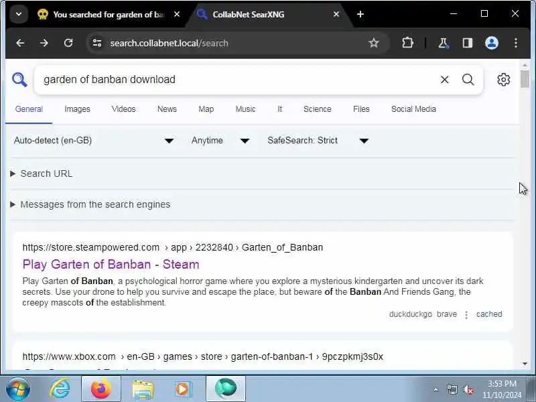Go back to the previous page
This screenshot has width=536, height=402.
pyautogui.click(x=20, y=43)
